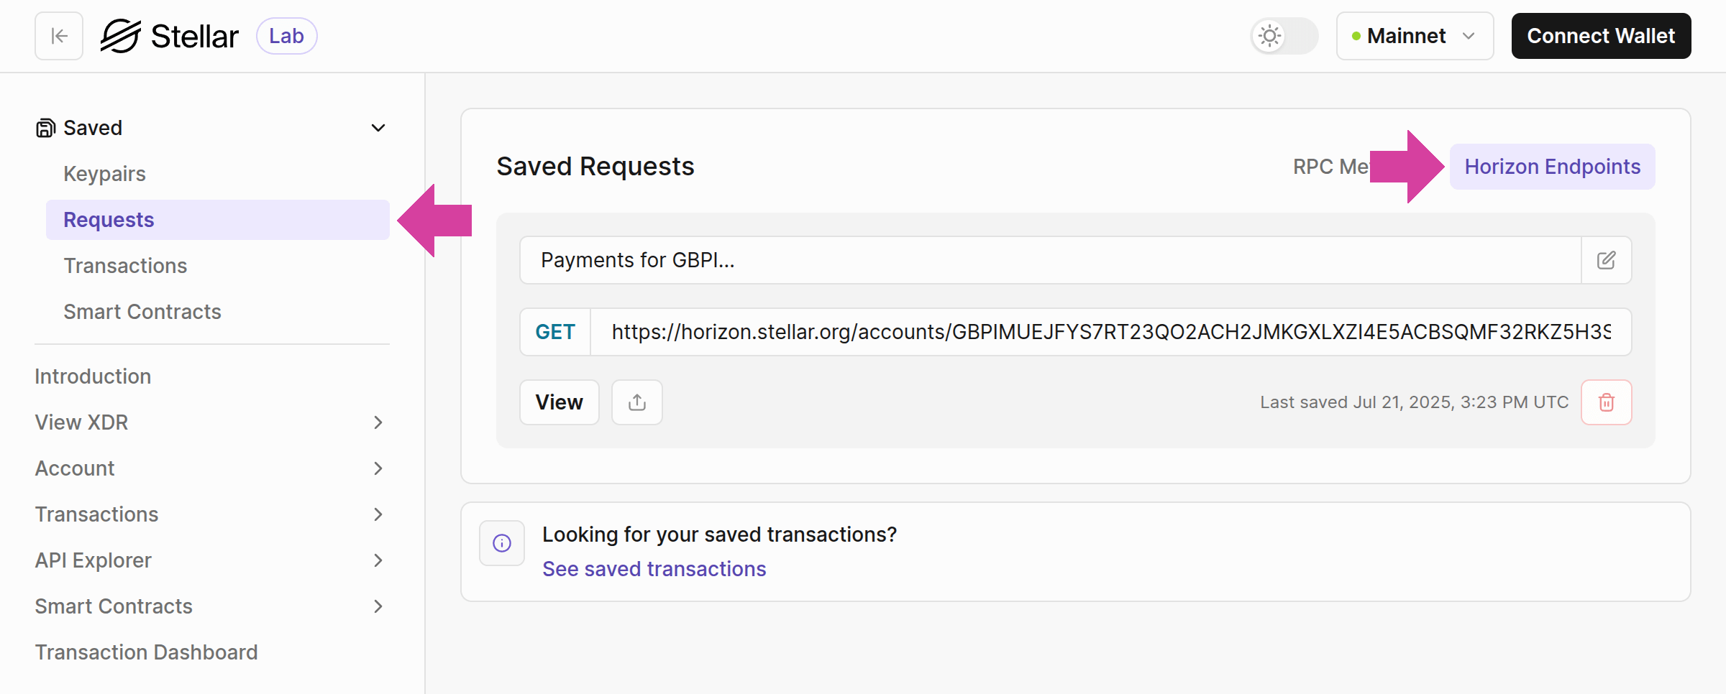
Task: Click the Payments for GBPI name field
Action: coord(1050,260)
